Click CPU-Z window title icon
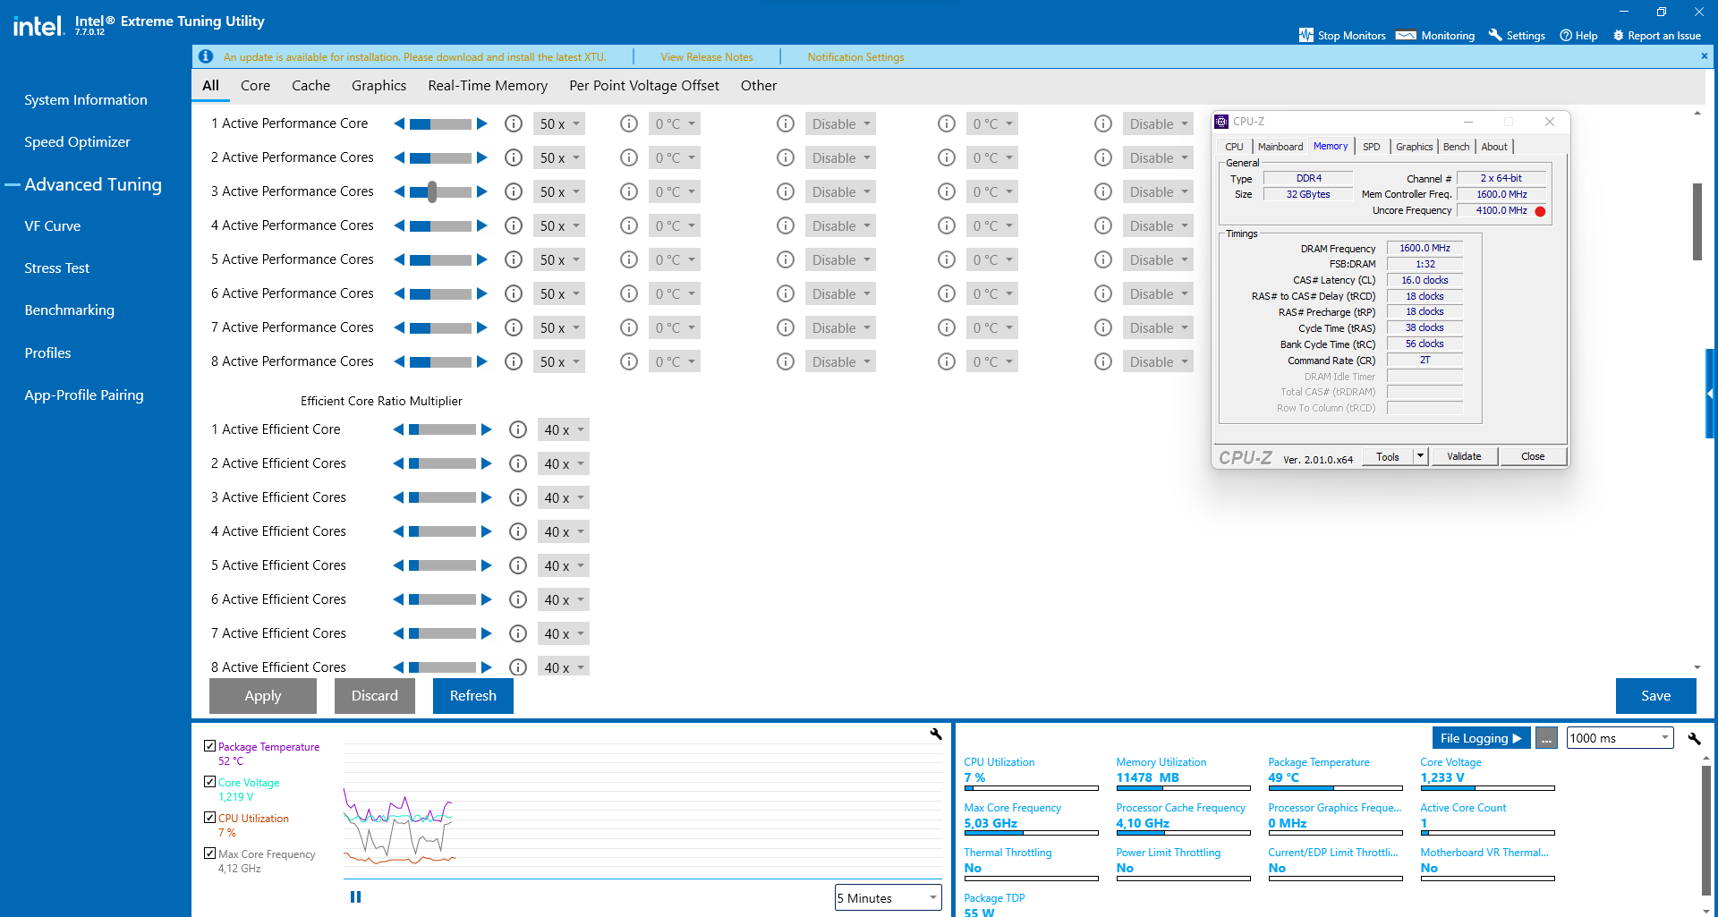This screenshot has width=1718, height=917. click(1221, 122)
